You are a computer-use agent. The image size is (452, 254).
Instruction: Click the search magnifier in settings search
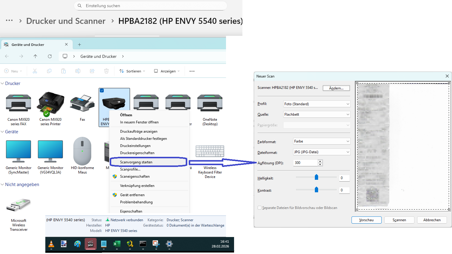pyautogui.click(x=80, y=6)
